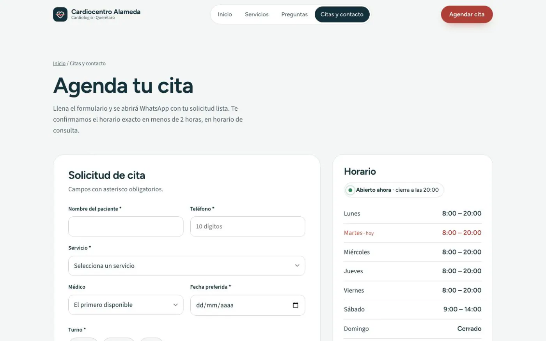
Task: Go to the Inicio nav item
Action: coord(225,14)
